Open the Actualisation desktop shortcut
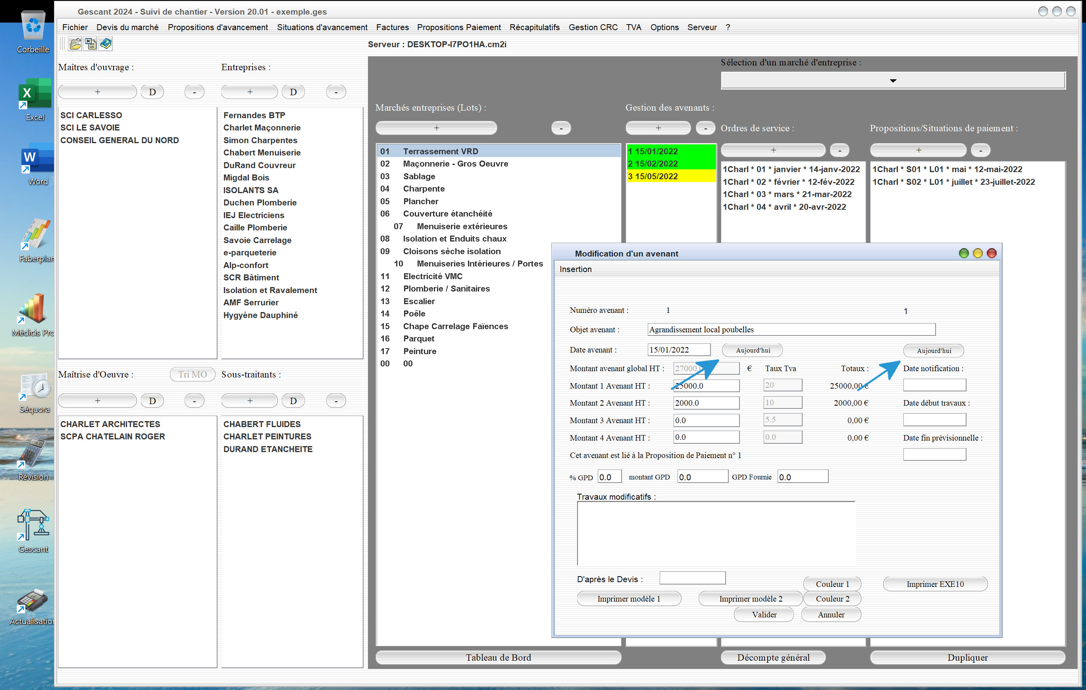The width and height of the screenshot is (1086, 690). click(x=32, y=606)
